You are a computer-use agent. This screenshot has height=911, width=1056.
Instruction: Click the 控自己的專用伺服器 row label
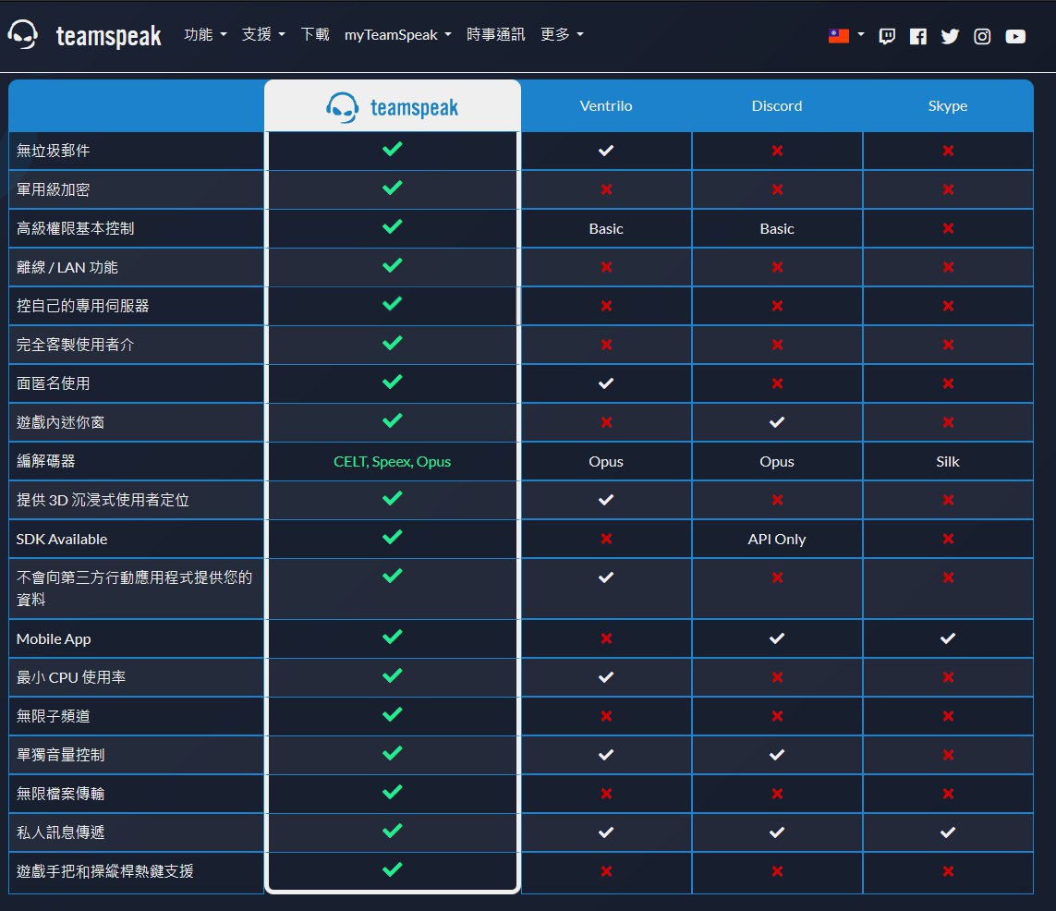point(83,306)
